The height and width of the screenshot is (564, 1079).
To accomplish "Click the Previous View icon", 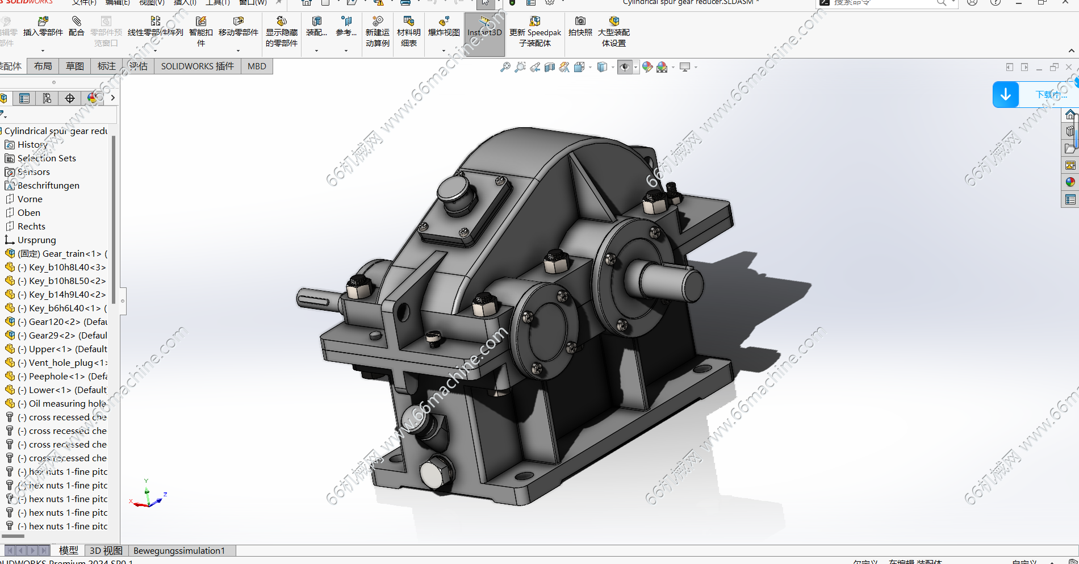I will coord(535,67).
